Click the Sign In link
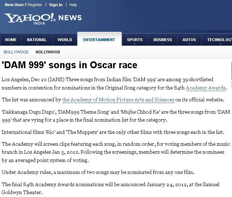Viewport: 232px width, 197px height. click(x=55, y=5)
